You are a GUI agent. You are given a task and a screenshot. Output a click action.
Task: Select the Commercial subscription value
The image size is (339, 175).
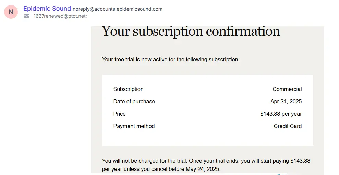point(287,89)
